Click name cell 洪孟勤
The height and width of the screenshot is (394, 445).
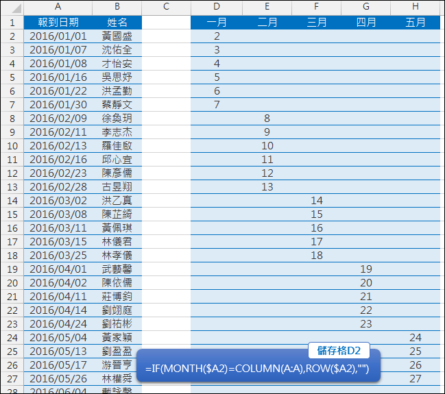117,91
